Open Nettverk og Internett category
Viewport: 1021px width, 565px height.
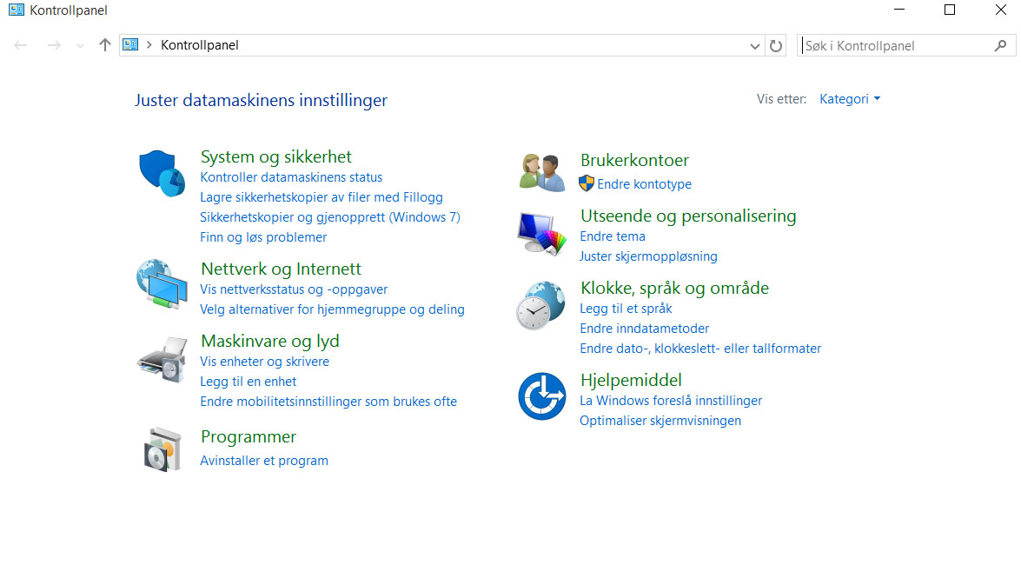click(281, 269)
